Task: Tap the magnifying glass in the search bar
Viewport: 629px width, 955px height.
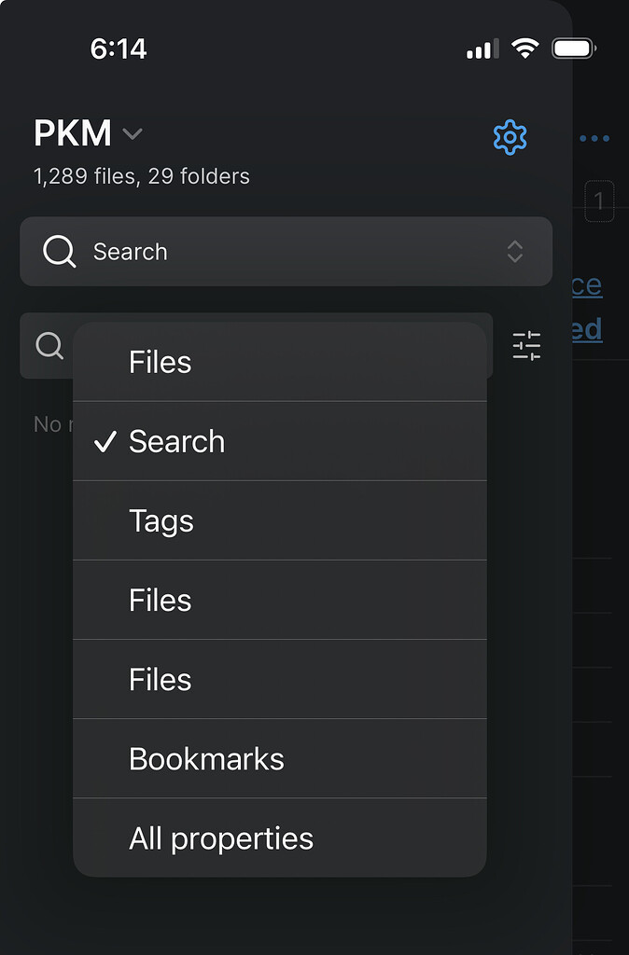Action: 59,251
